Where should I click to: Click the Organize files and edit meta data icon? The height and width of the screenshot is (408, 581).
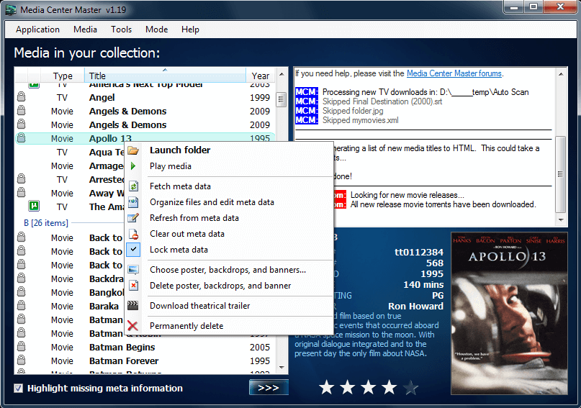[133, 202]
